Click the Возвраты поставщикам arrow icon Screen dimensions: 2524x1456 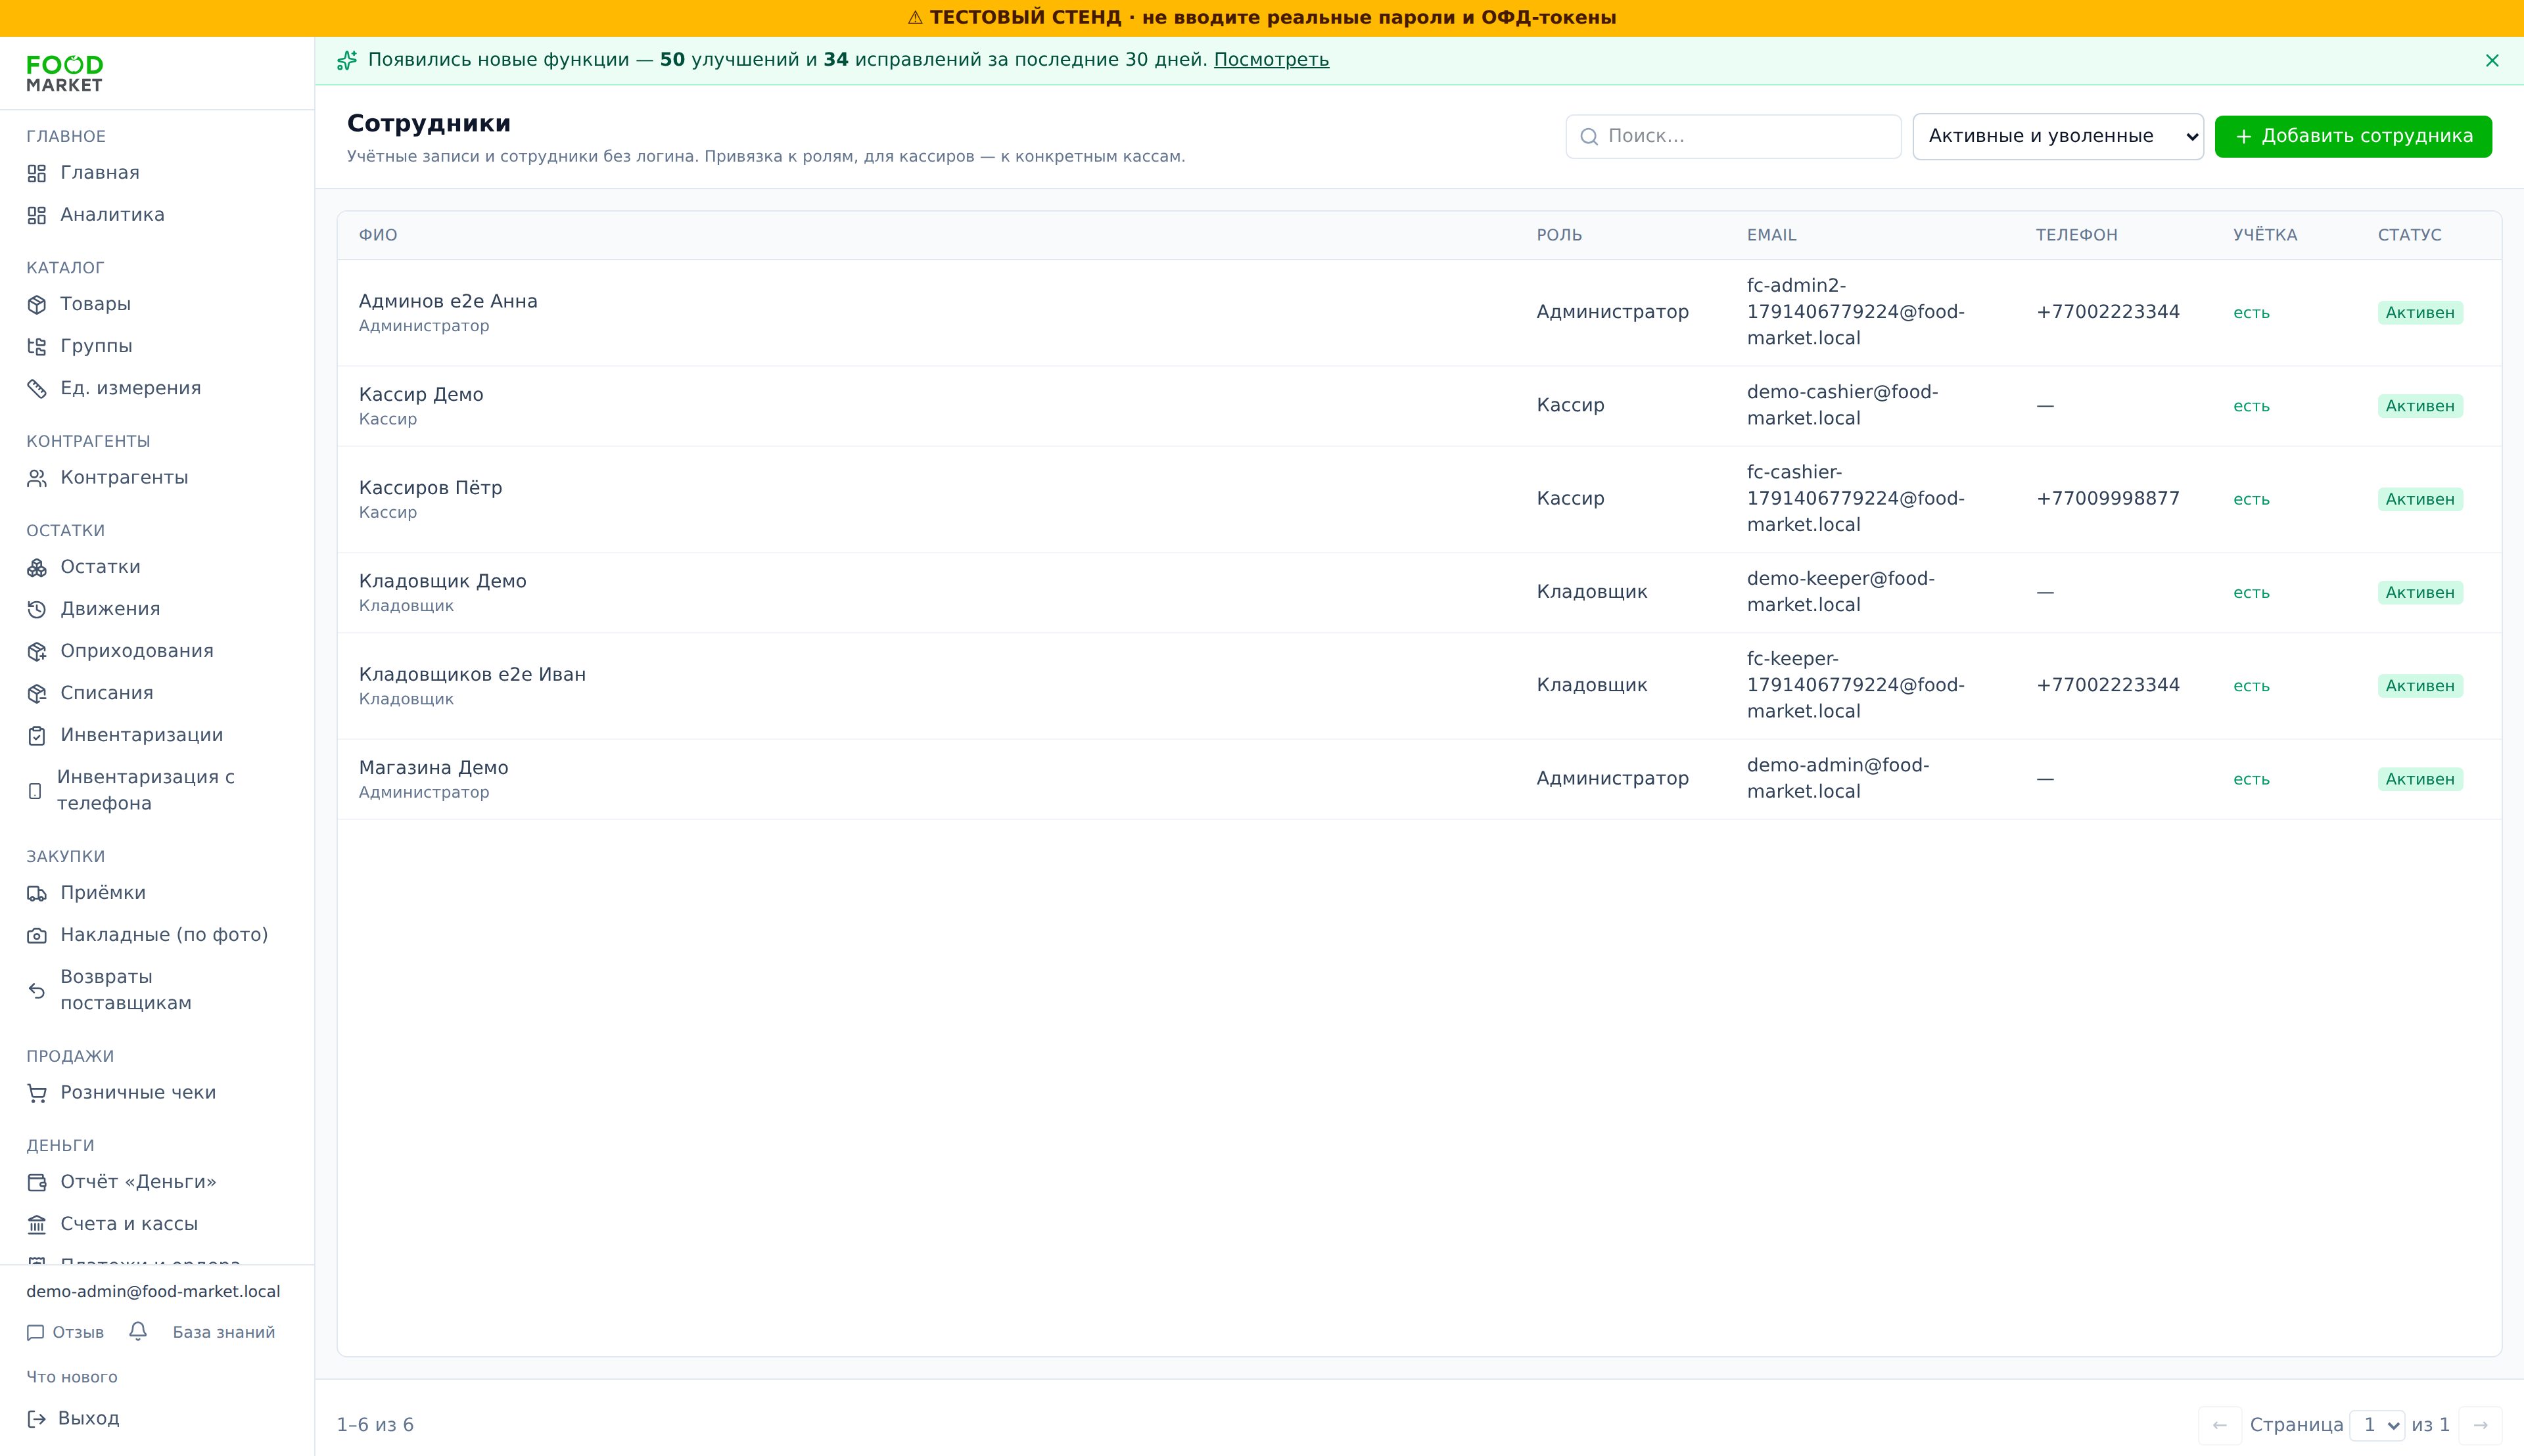37,990
